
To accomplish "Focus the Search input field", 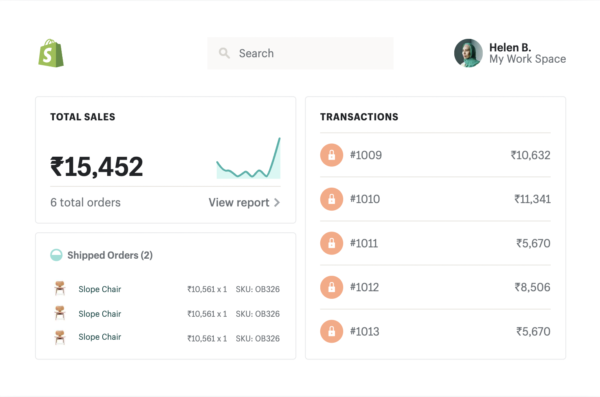I will coord(300,53).
